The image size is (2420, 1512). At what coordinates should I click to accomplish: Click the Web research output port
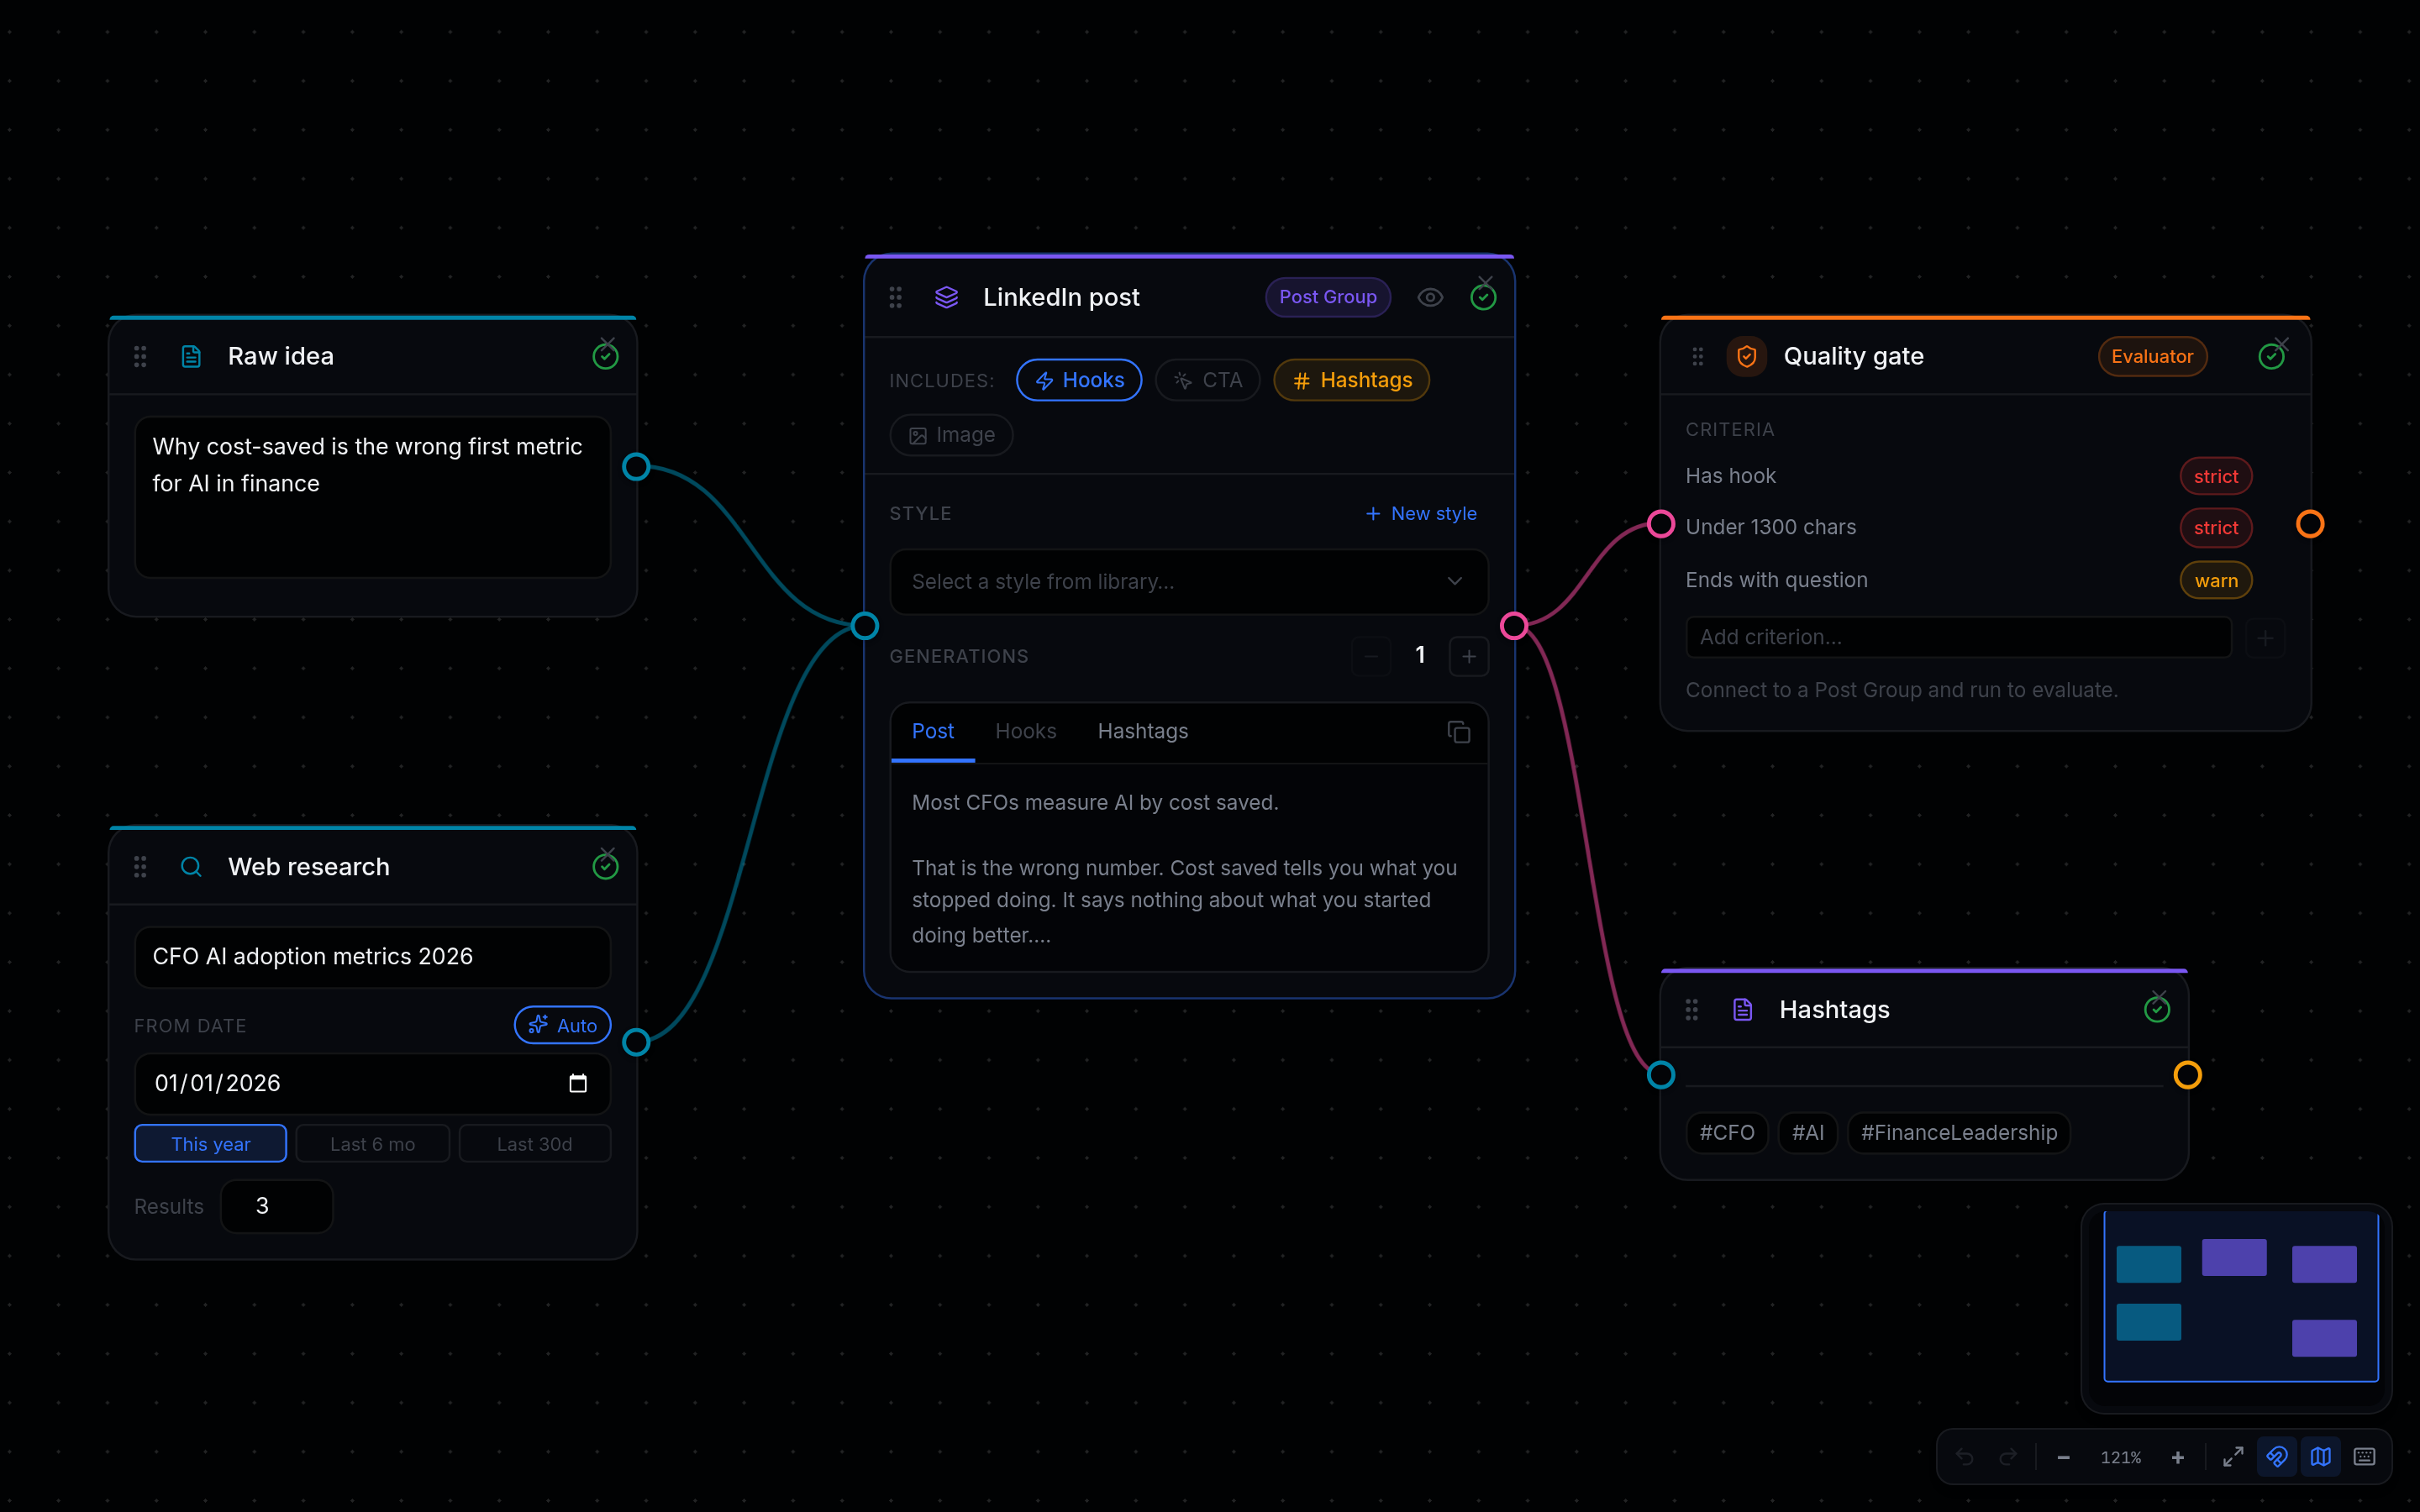(x=636, y=1042)
